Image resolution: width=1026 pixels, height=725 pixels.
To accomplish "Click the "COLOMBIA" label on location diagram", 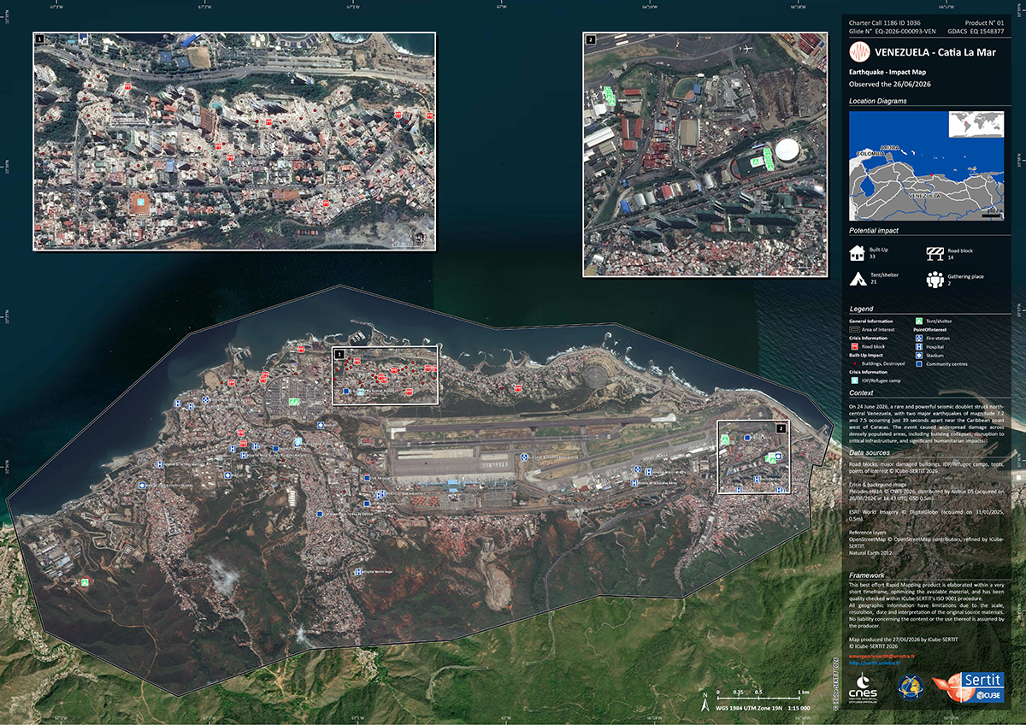I will point(870,154).
